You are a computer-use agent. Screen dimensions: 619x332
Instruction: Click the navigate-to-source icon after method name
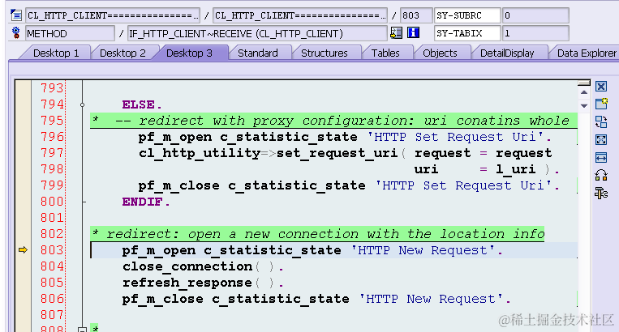(396, 33)
